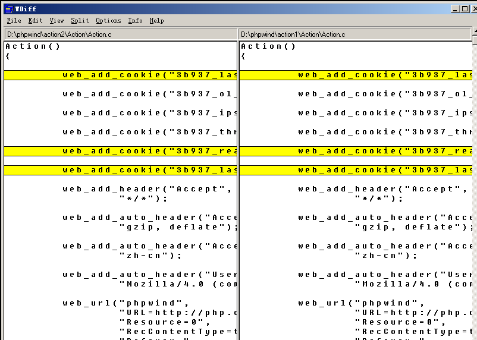Click web_url("phpwind", line in left pane
Viewport: 477px width, 340px height.
pos(125,303)
